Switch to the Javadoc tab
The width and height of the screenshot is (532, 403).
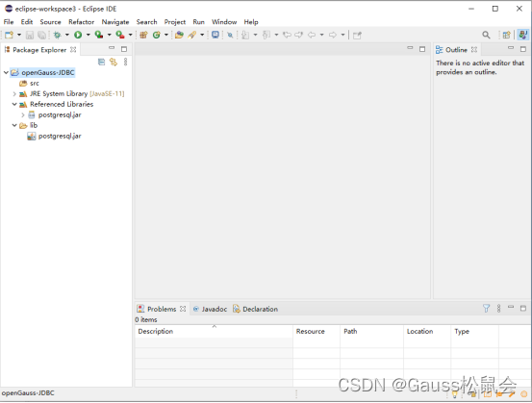pyautogui.click(x=210, y=309)
